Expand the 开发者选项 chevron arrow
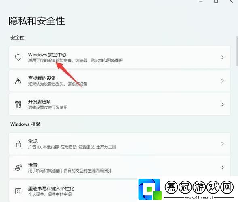Viewport: 238px width, 202px height. (222, 104)
